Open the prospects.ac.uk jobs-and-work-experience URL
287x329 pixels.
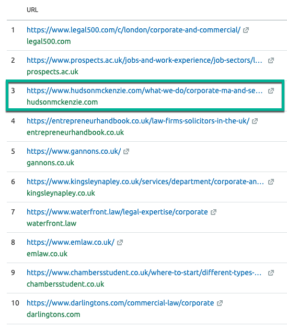click(x=144, y=61)
